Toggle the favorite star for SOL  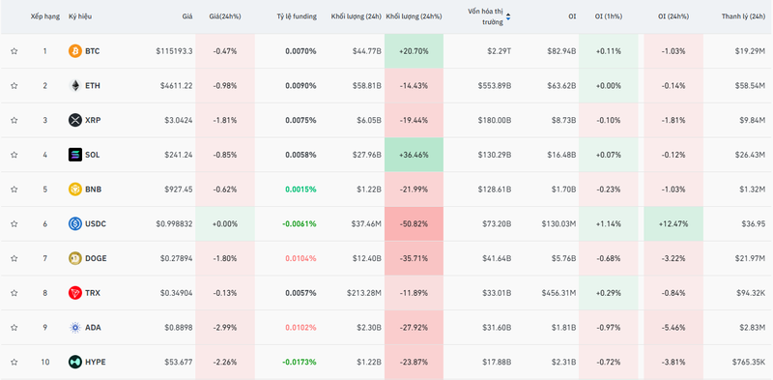tap(14, 155)
